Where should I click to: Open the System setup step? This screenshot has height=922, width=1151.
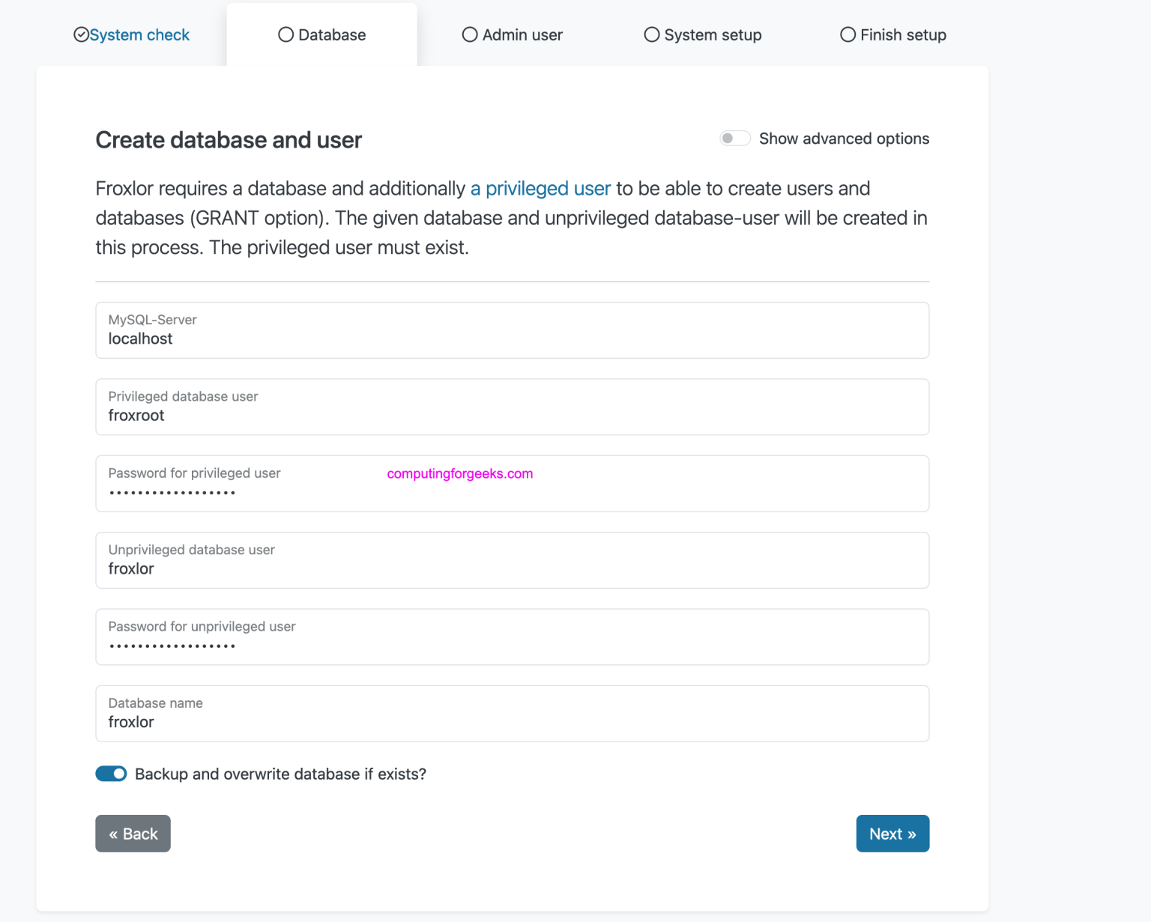pos(702,34)
